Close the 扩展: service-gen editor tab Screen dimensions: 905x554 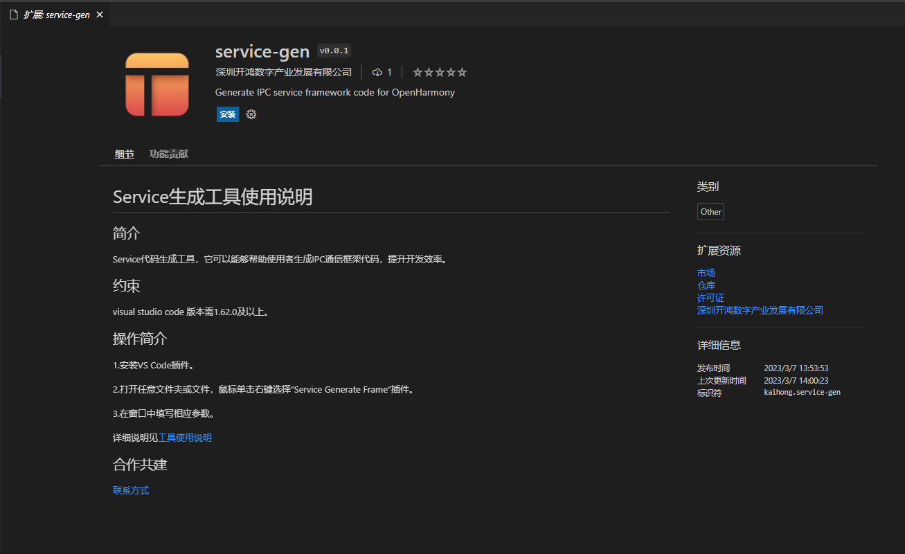click(x=100, y=15)
